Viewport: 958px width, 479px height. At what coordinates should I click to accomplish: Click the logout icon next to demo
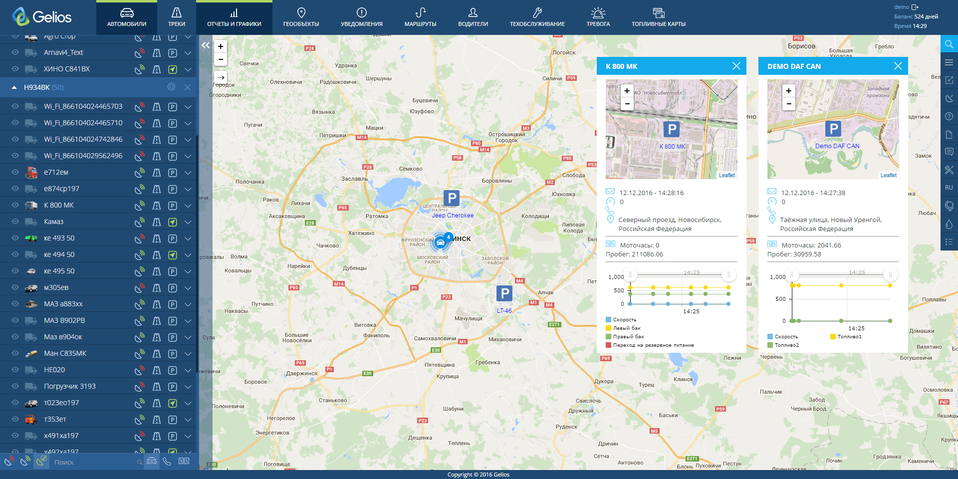click(915, 7)
